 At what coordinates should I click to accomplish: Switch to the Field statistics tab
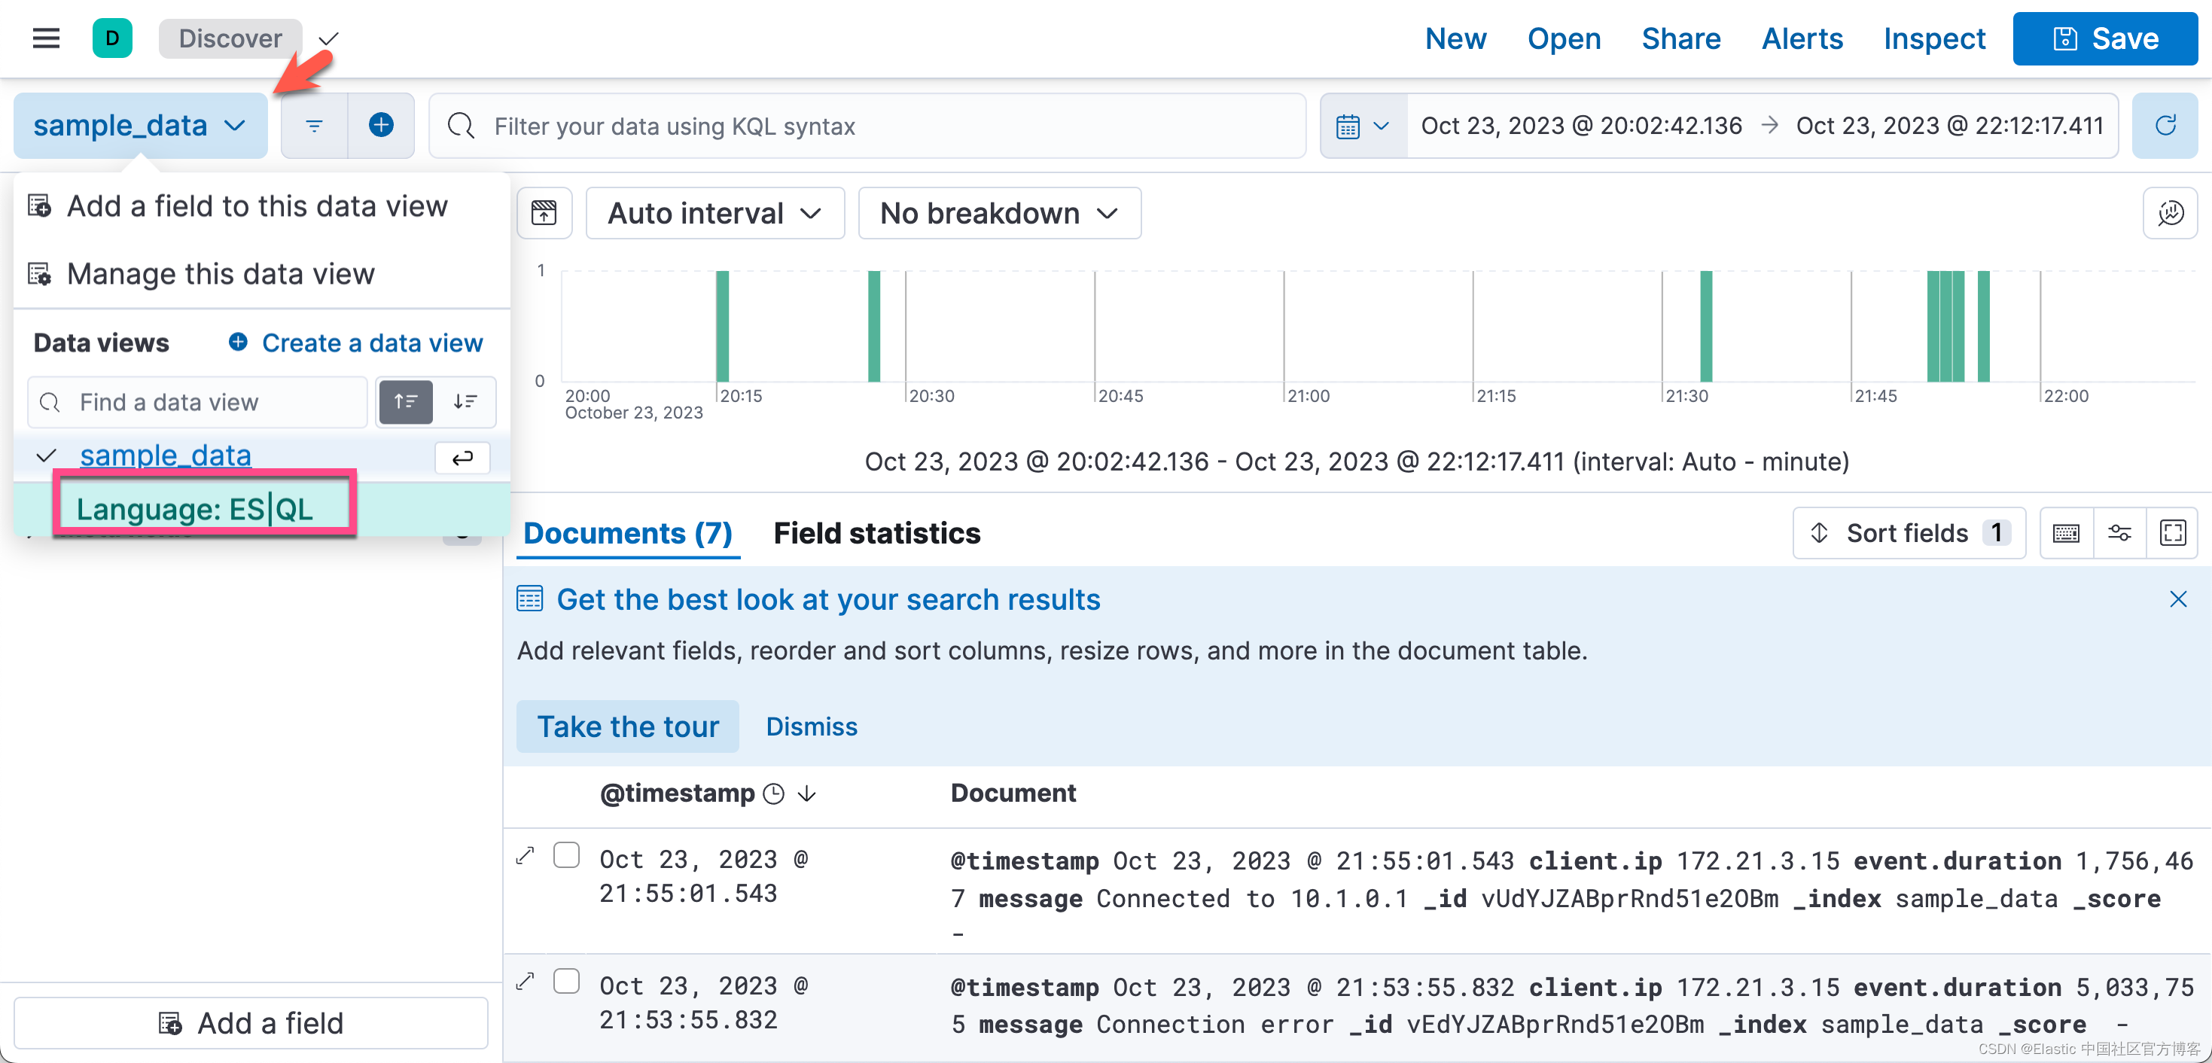876,533
